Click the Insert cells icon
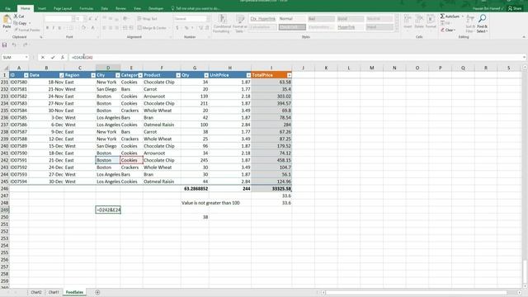Screen dimensions: 528x297 pyautogui.click(x=408, y=21)
